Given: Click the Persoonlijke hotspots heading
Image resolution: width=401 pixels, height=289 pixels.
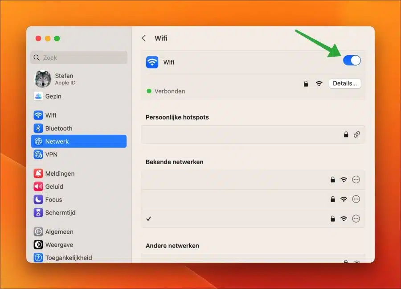Looking at the screenshot, I should 177,117.
